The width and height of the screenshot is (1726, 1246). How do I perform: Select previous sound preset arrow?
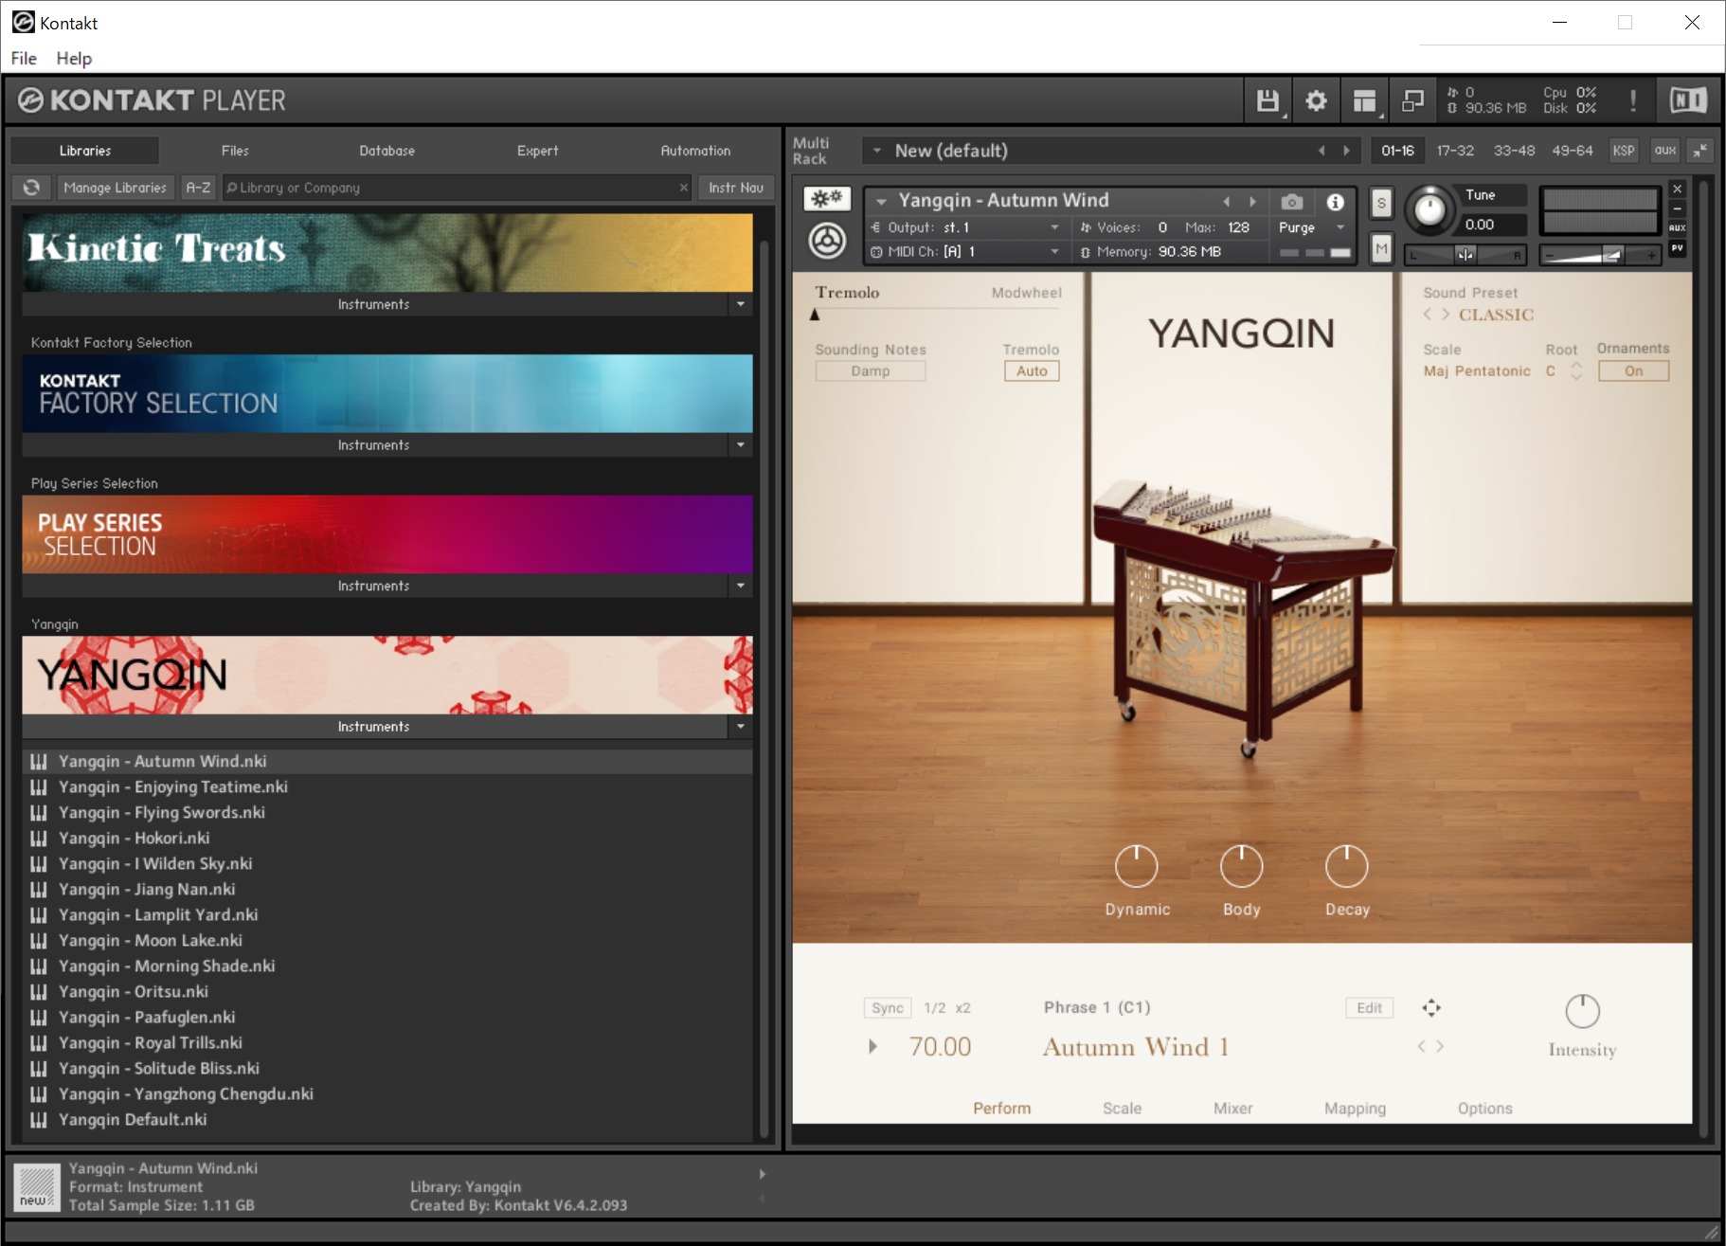[1428, 315]
